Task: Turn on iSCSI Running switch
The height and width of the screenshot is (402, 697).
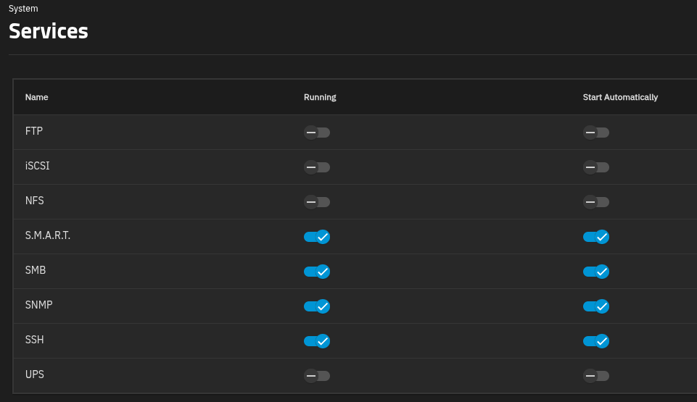Action: click(317, 167)
